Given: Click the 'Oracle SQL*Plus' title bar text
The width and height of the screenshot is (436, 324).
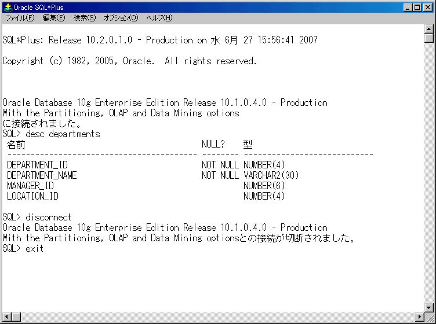Looking at the screenshot, I should [38, 8].
